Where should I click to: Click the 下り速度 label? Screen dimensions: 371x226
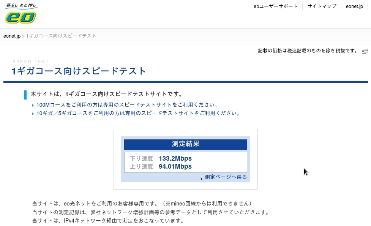pyautogui.click(x=141, y=158)
